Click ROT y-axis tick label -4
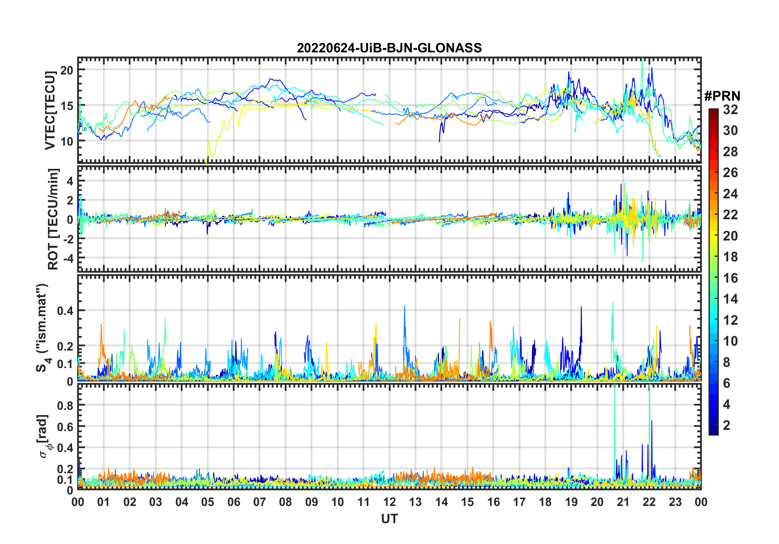Screen dimensions: 779x544 pos(68,259)
